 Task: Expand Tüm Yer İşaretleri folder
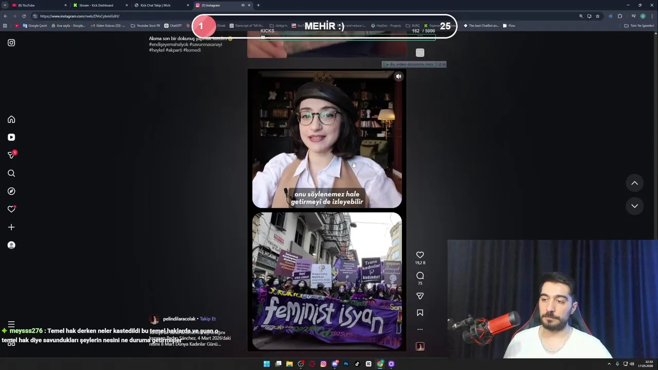coord(639,26)
